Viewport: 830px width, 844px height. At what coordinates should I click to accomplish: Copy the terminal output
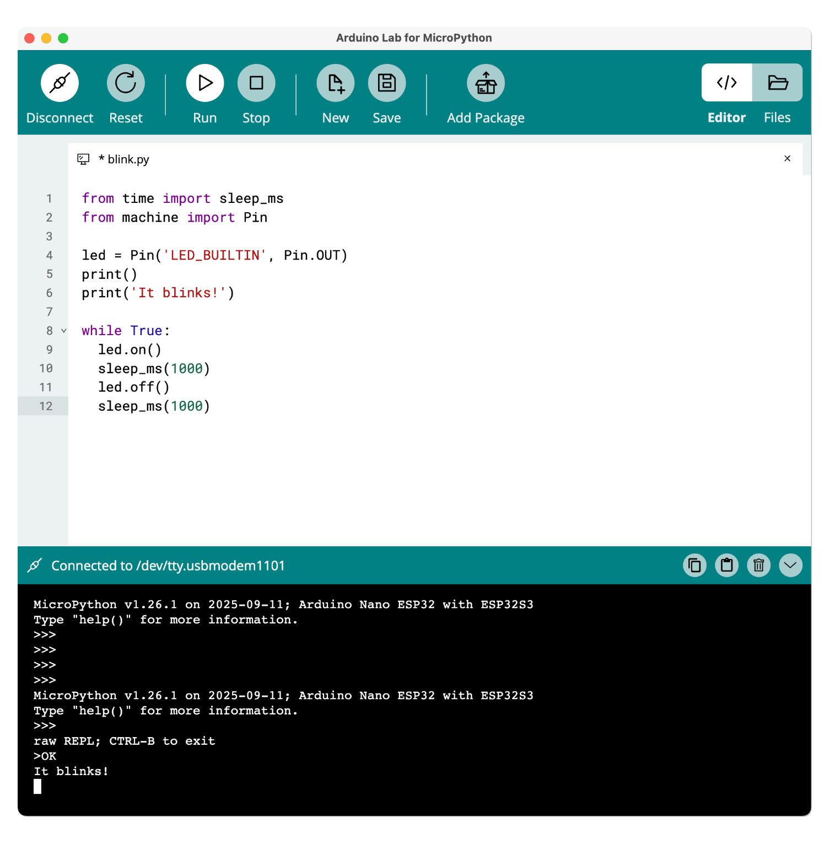tap(695, 566)
